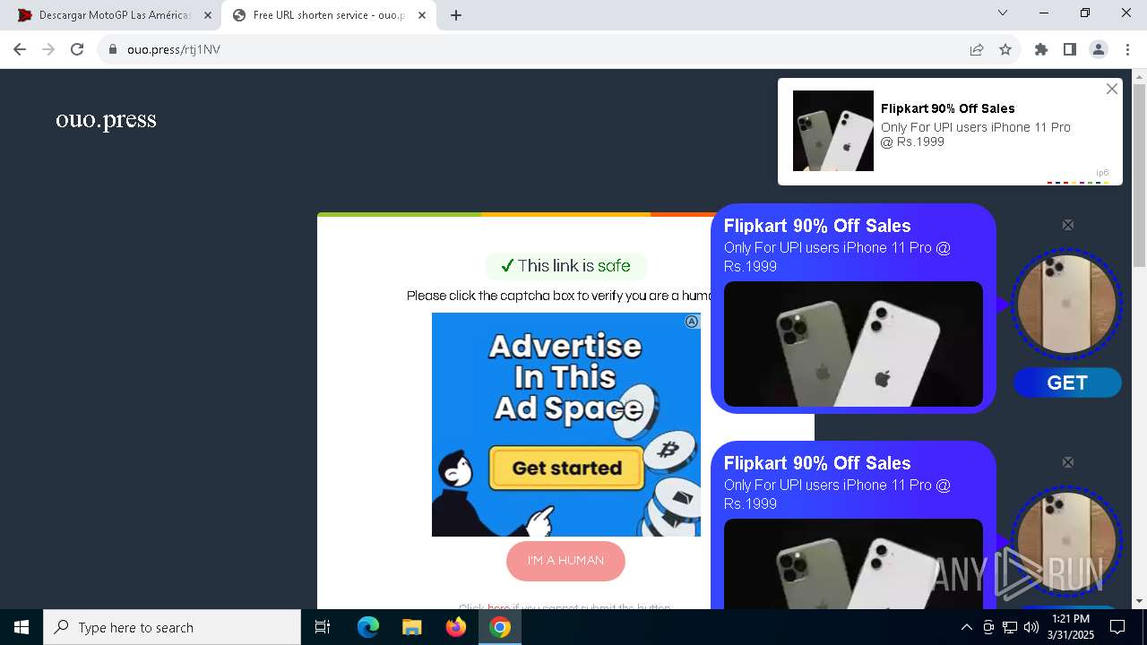1147x645 pixels.
Task: Open the notification center icon
Action: click(x=1117, y=627)
